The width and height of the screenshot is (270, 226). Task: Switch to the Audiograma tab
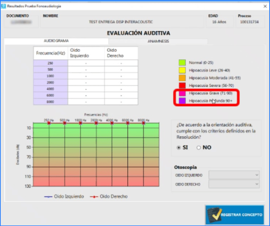pos(56,41)
